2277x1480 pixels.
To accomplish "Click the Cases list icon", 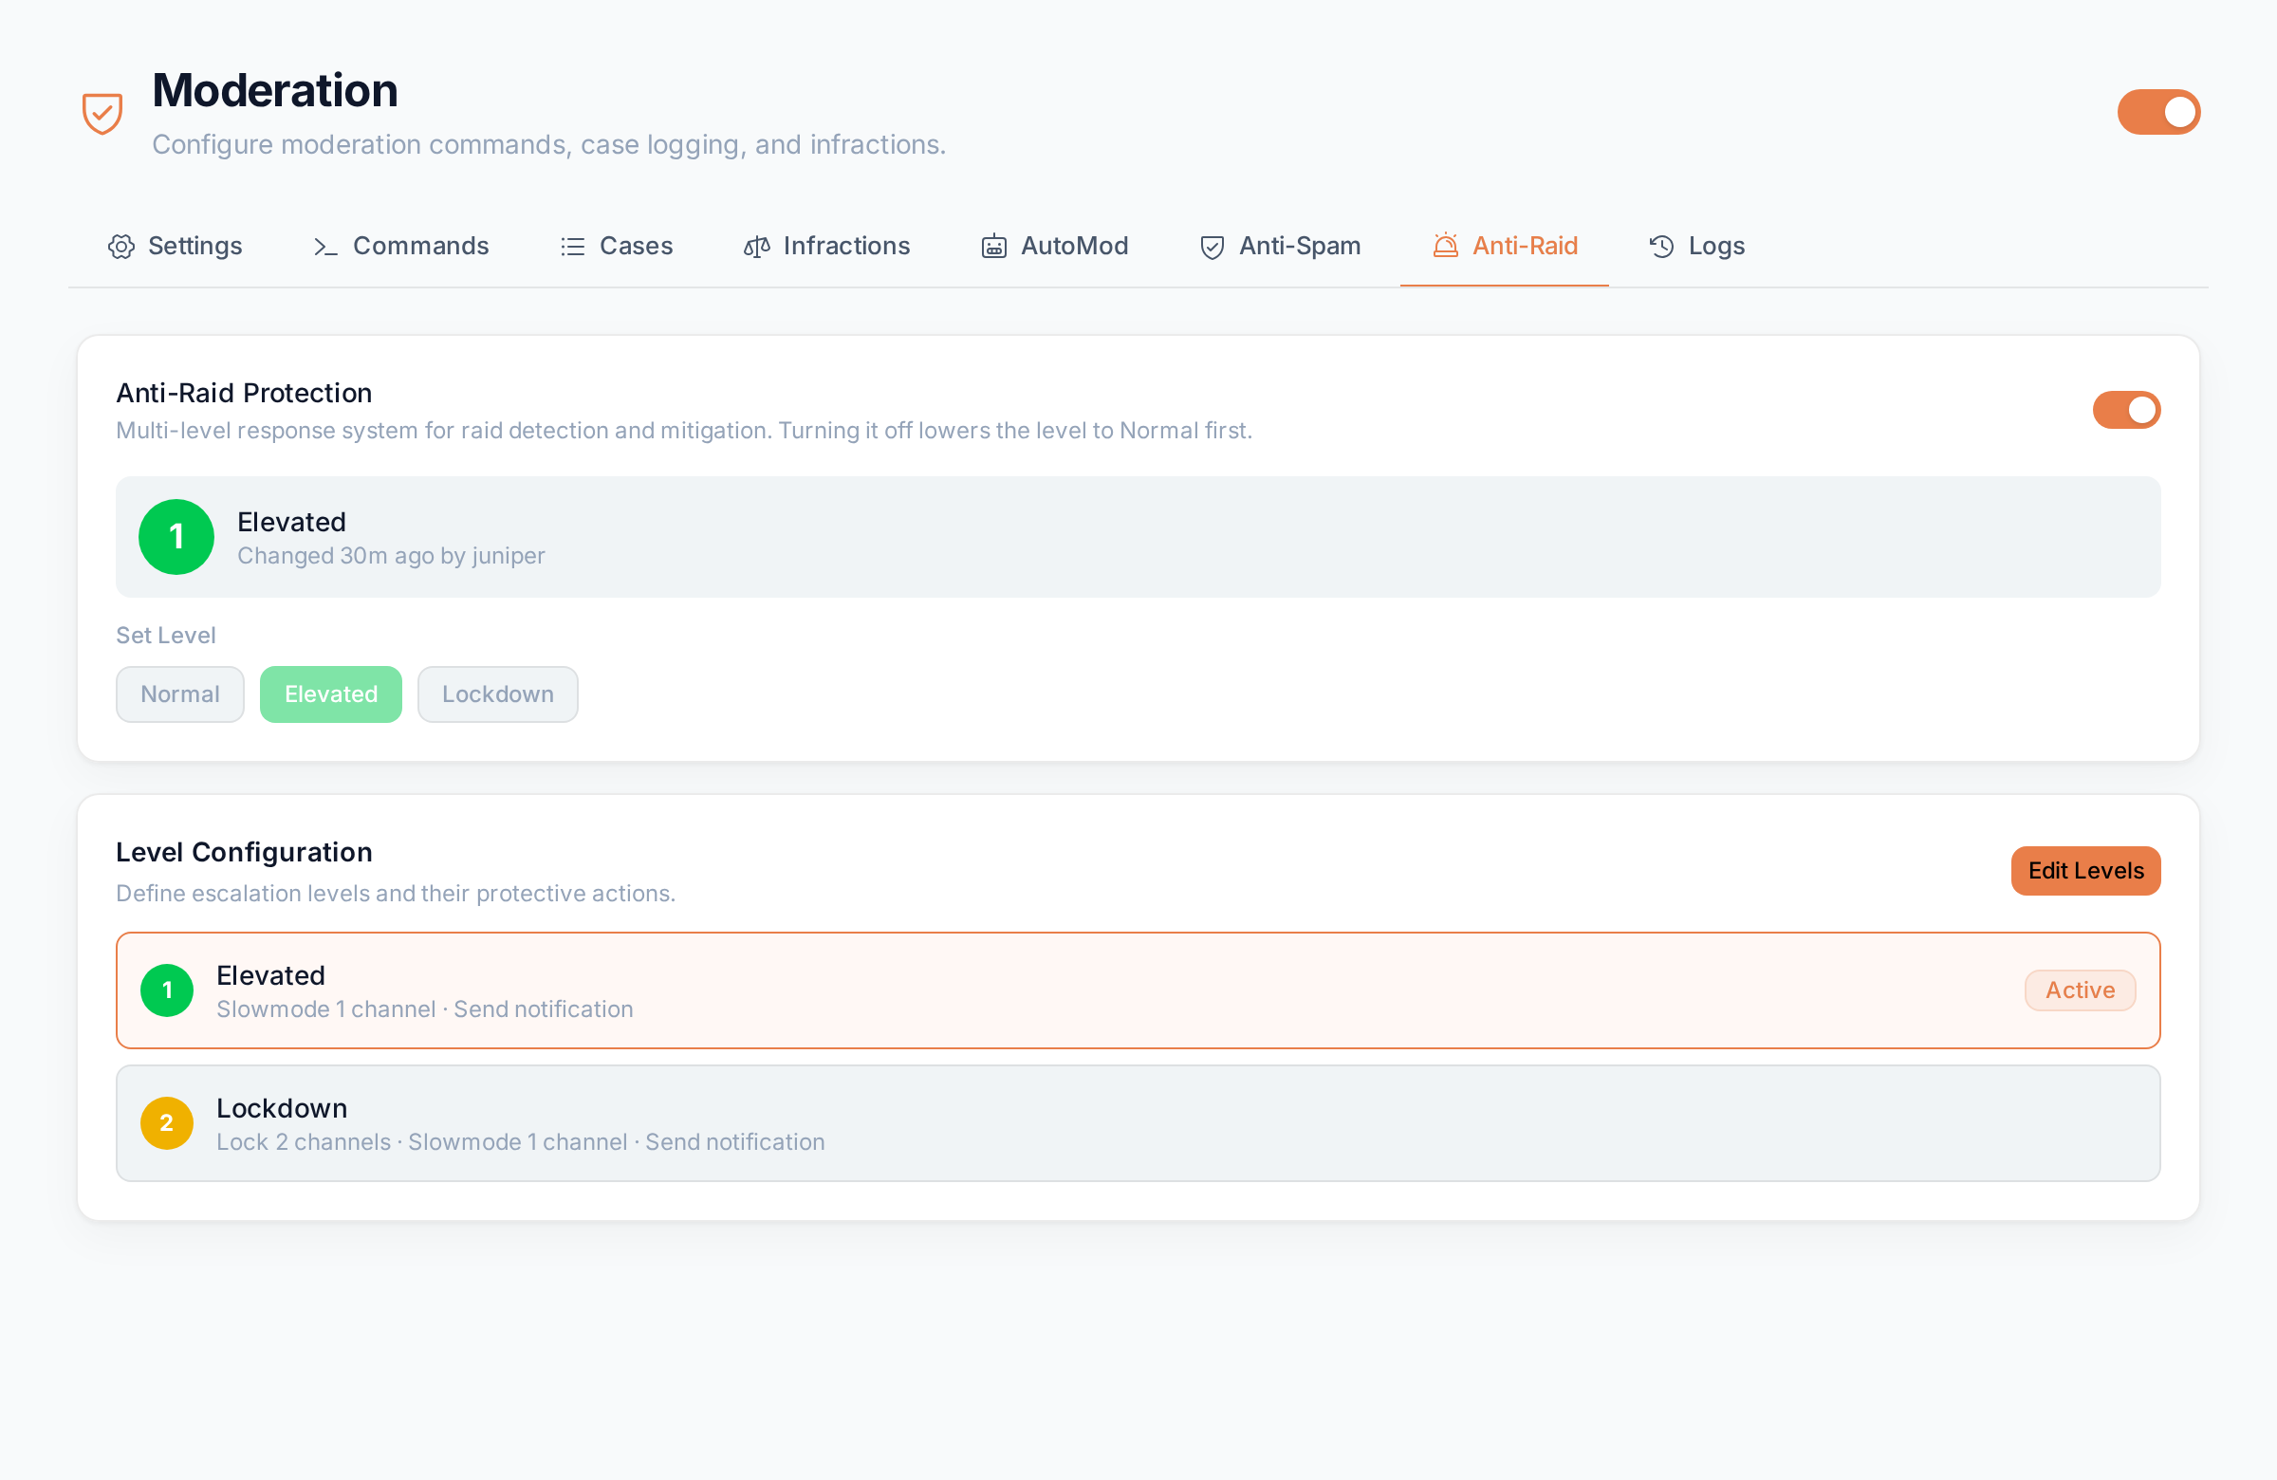I will 573,247.
